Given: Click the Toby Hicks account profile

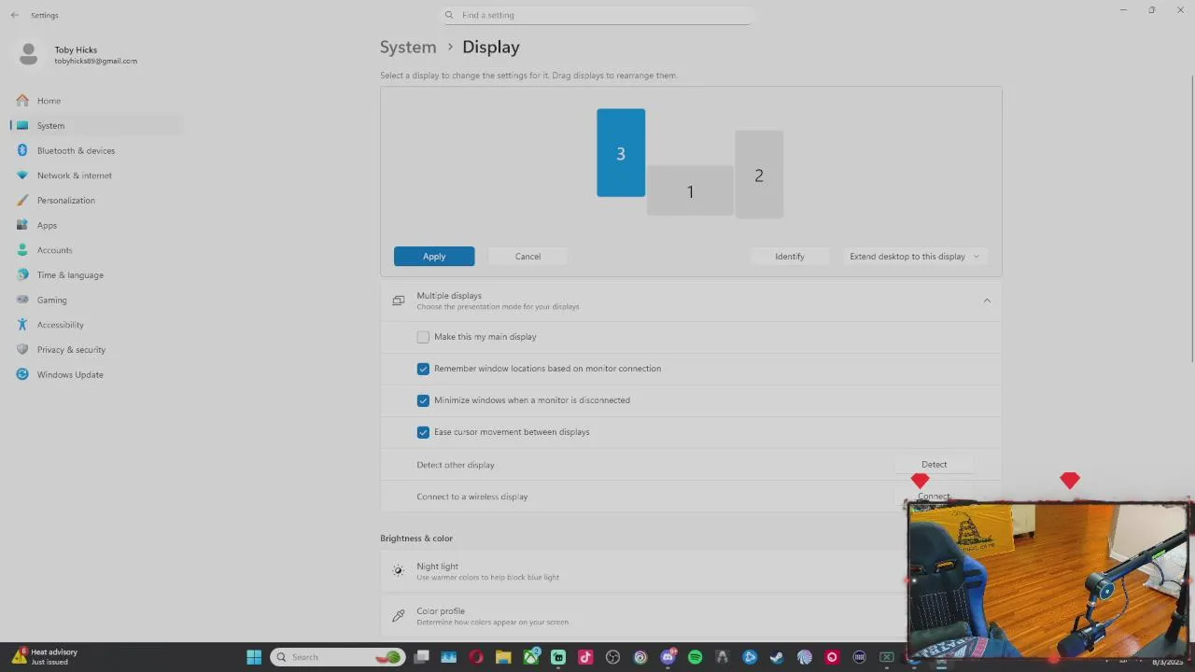Looking at the screenshot, I should pos(77,54).
